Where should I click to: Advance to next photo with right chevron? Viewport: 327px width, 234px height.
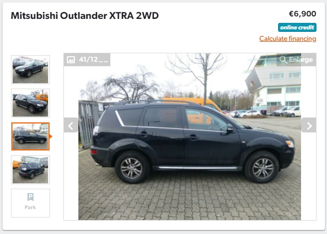click(x=309, y=125)
